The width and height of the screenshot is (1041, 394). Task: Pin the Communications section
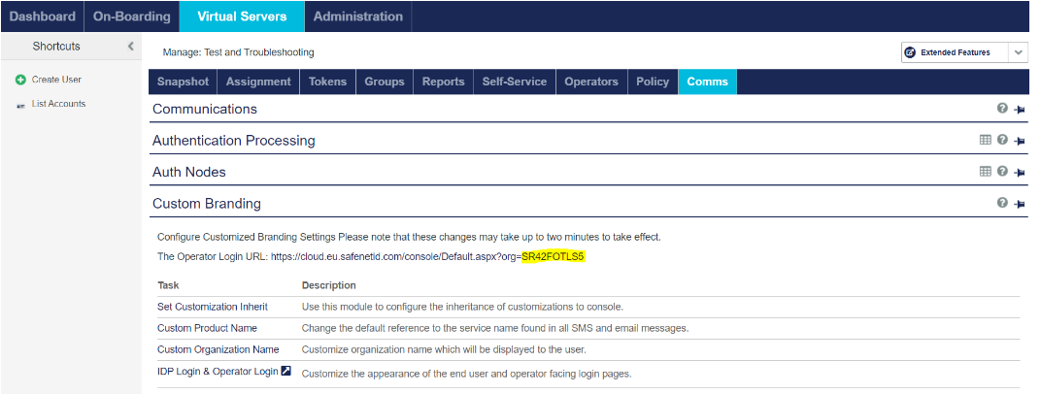tap(1019, 110)
